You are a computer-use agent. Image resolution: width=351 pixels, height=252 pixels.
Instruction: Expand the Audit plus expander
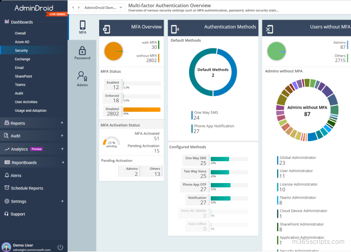tap(62, 136)
